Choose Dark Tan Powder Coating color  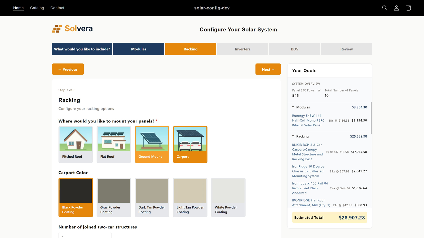152,198
